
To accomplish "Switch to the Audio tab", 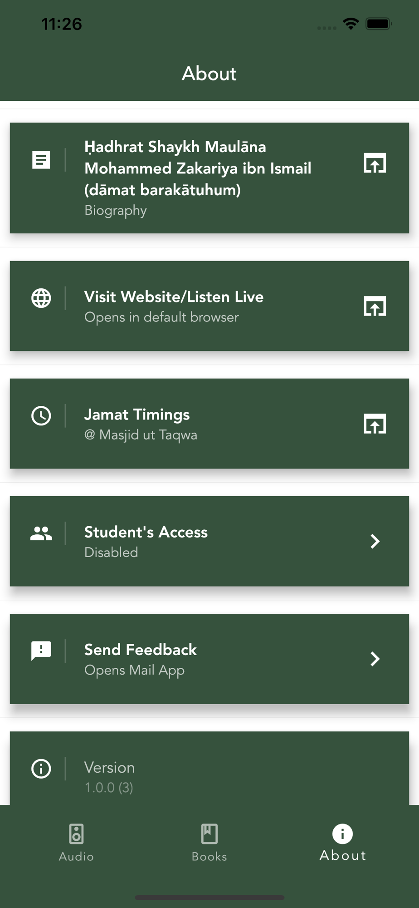I will [x=76, y=842].
